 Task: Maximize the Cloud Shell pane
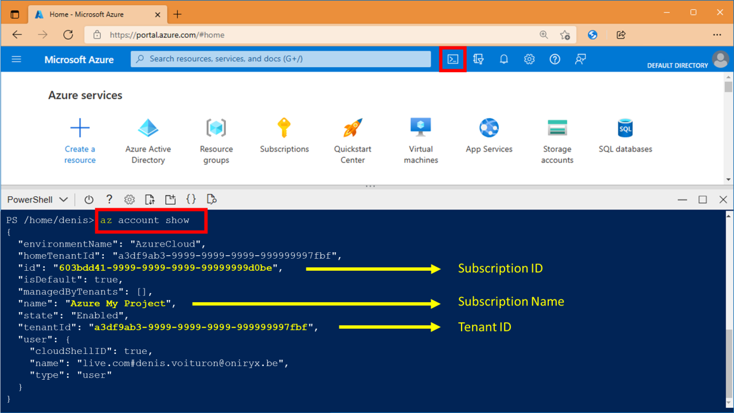coord(702,200)
